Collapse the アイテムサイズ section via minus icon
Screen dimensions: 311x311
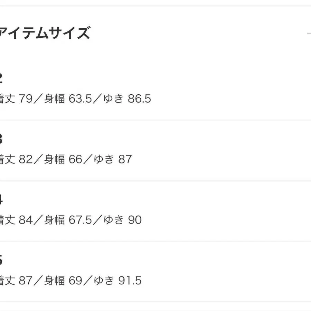(x=309, y=34)
